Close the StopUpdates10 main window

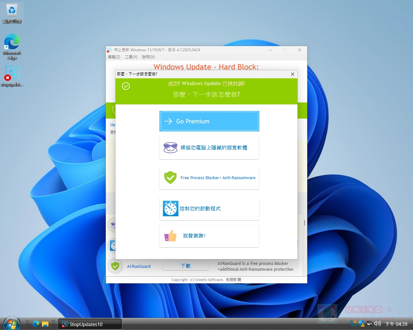point(300,50)
